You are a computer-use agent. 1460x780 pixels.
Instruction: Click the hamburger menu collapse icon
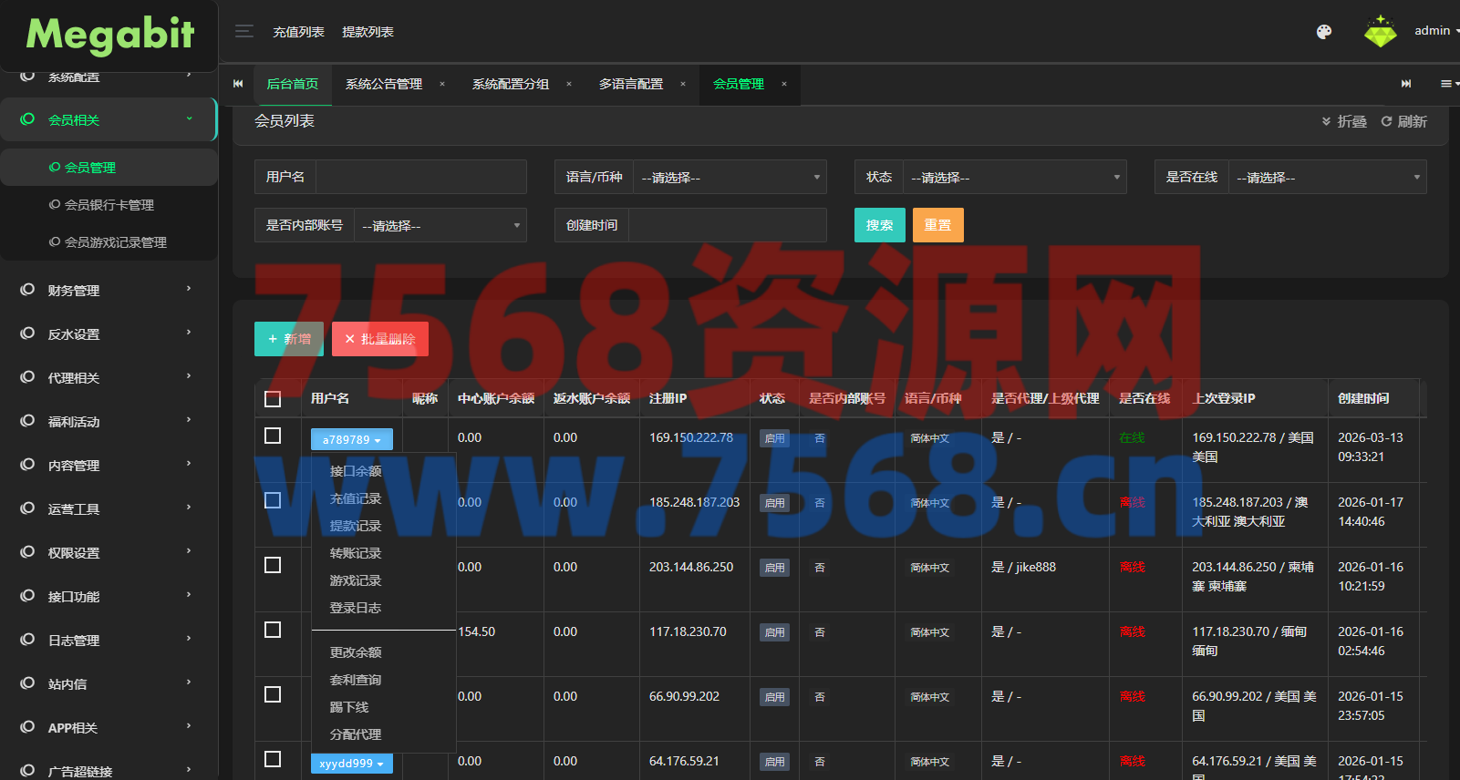coord(243,32)
